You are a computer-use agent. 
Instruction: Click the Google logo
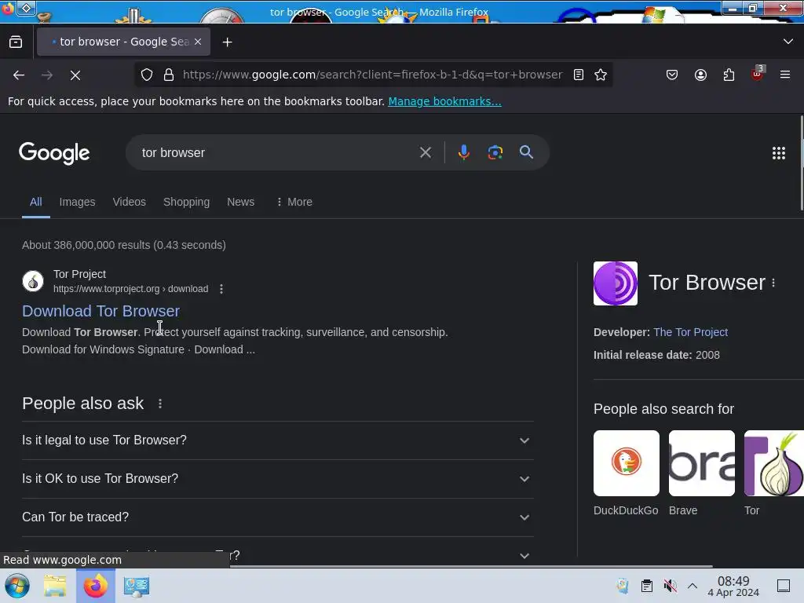[54, 153]
